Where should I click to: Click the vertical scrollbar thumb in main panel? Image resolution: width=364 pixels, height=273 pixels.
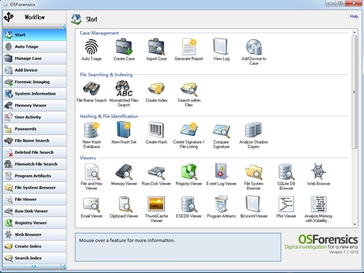coord(355,92)
